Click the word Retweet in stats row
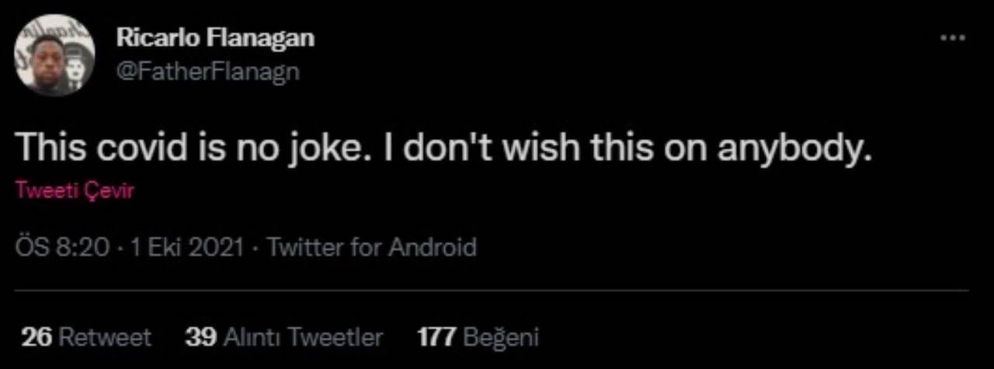 (105, 337)
